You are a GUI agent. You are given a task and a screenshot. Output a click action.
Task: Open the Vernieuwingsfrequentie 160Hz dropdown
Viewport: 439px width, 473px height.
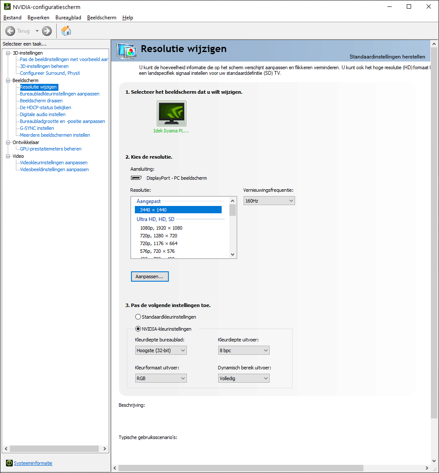pos(269,201)
